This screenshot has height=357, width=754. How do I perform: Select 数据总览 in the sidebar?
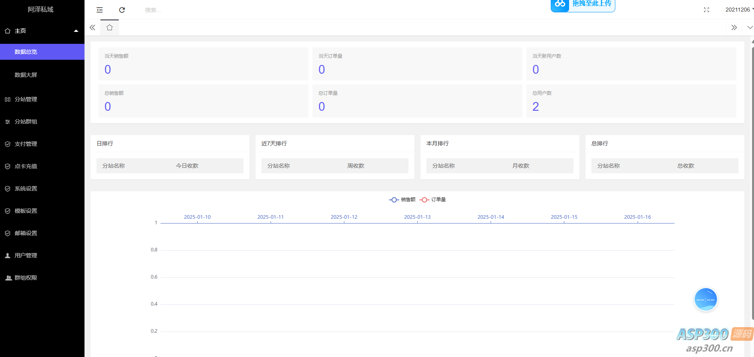(x=26, y=52)
